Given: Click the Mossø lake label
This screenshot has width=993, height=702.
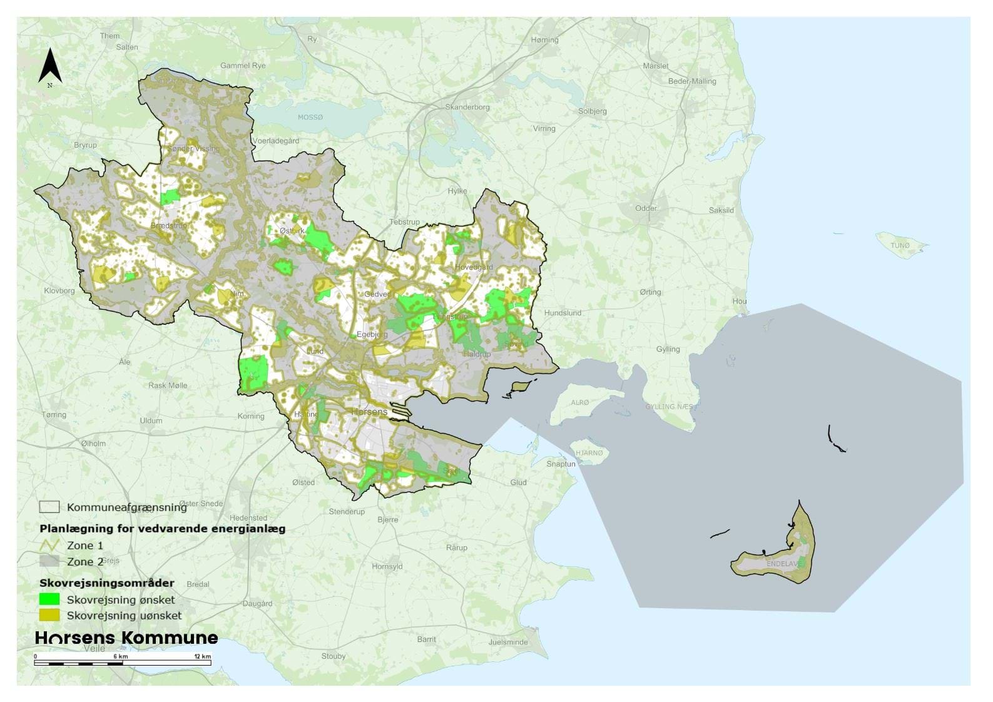Looking at the screenshot, I should point(310,117).
